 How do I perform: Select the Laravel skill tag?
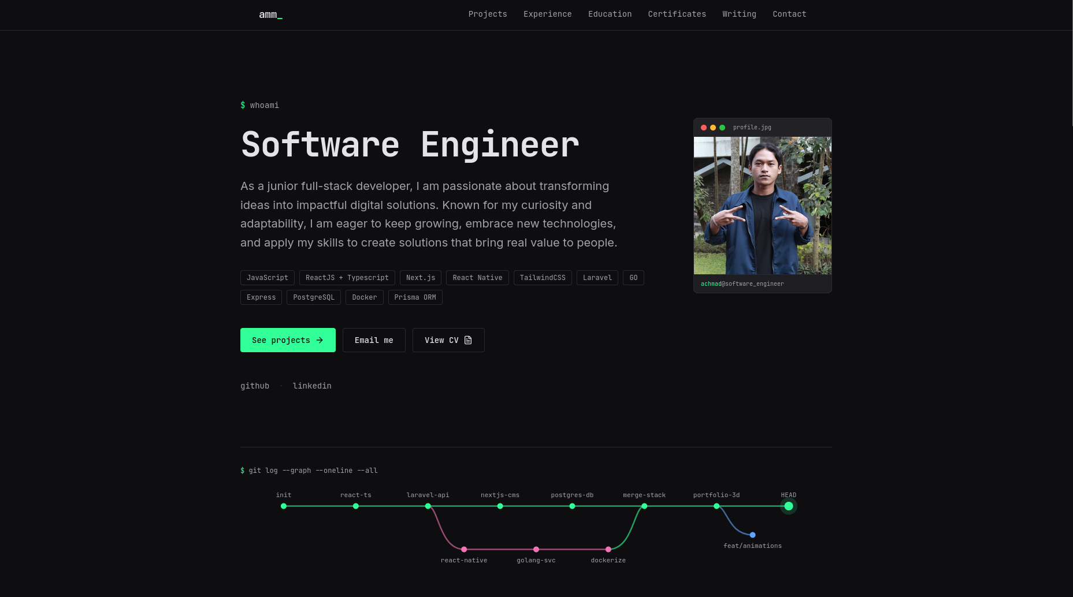click(597, 278)
